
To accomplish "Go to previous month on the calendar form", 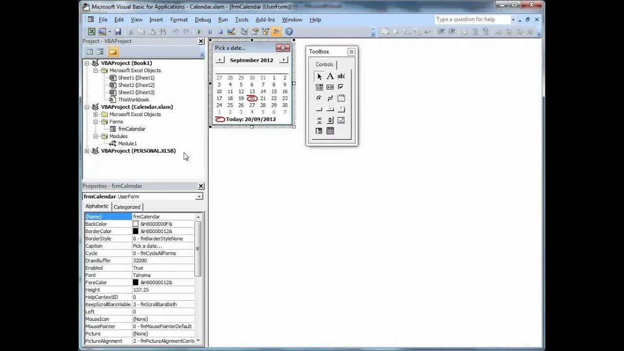I will (x=220, y=59).
